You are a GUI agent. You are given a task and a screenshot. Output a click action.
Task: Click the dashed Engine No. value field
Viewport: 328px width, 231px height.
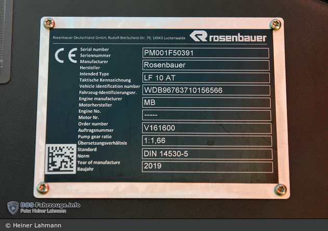tap(207, 115)
